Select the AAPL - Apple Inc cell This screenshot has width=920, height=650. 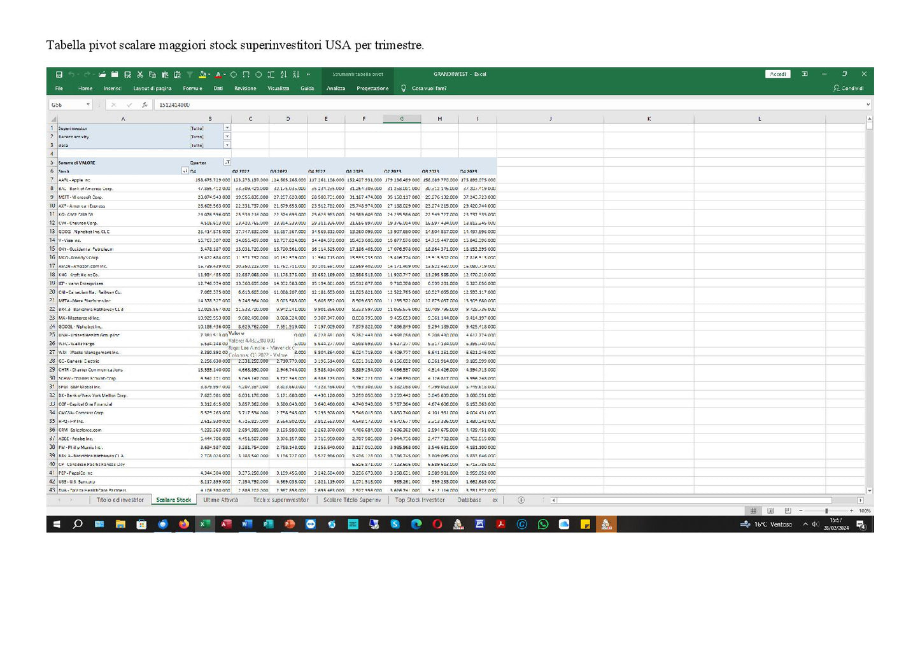click(x=123, y=180)
